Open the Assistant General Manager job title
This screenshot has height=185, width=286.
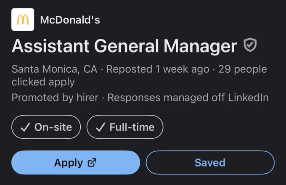pos(124,46)
